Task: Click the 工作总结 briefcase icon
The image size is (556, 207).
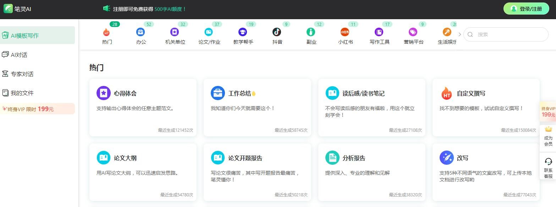Action: click(x=218, y=93)
